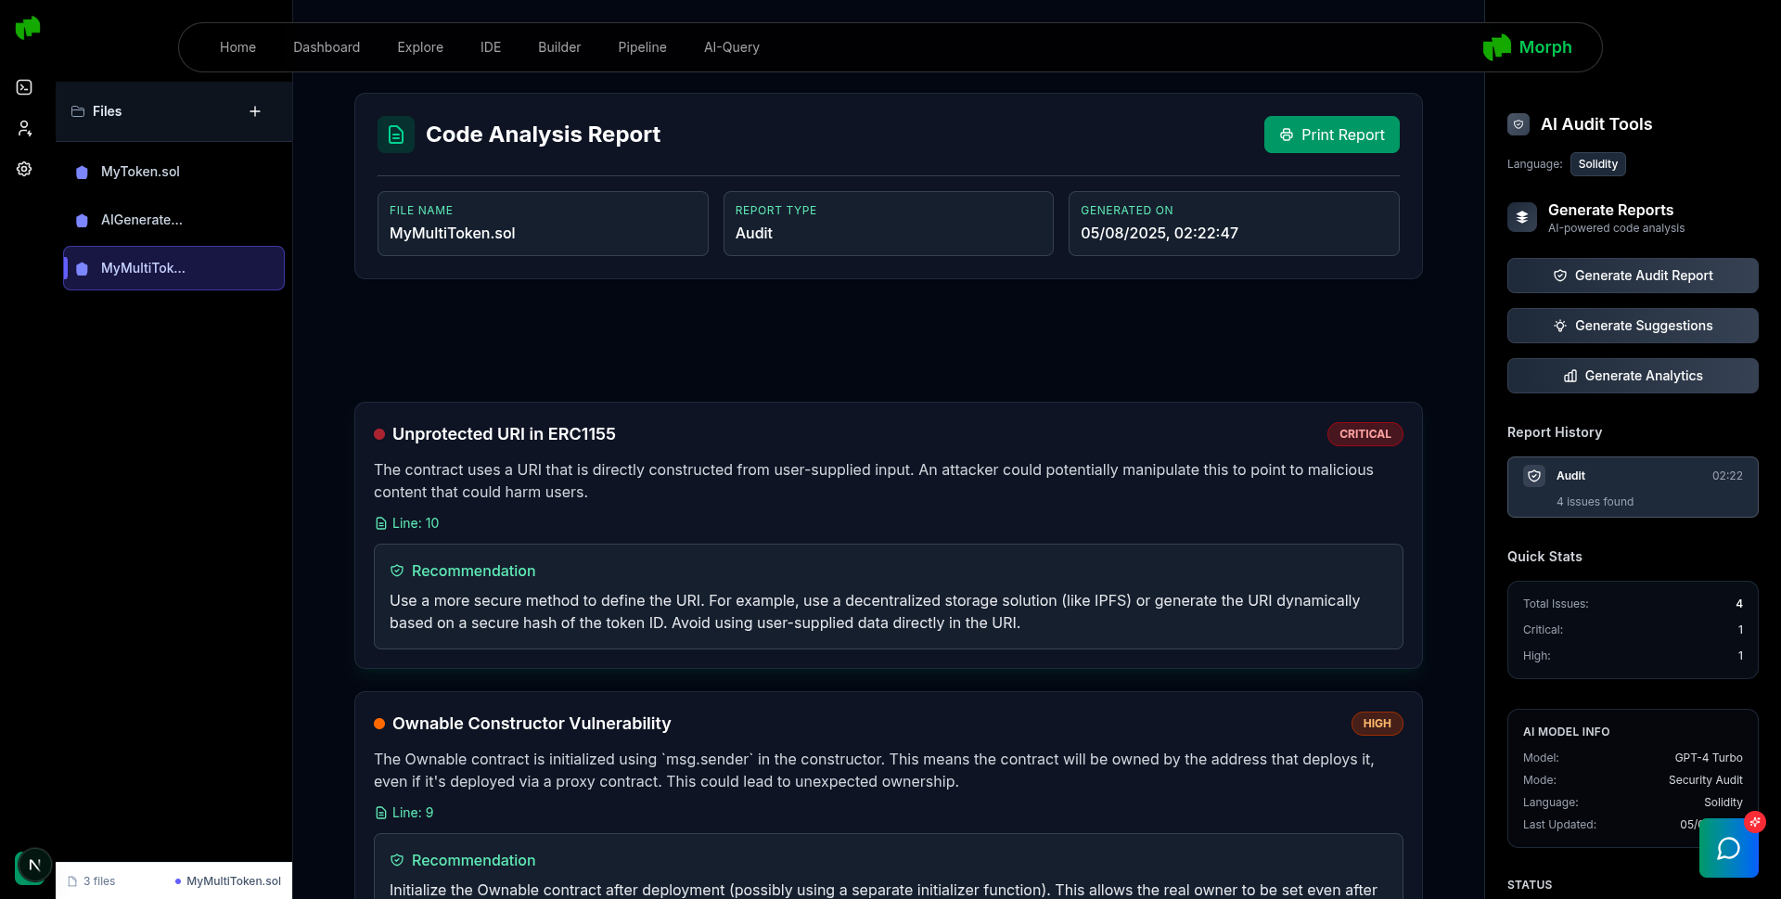Click the N avatar badge at bottom-left
Viewport: 1781px width, 899px height.
coord(34,866)
